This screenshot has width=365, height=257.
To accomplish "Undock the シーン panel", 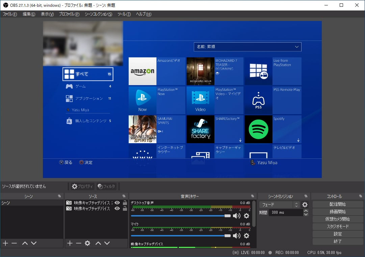I will [x=59, y=196].
